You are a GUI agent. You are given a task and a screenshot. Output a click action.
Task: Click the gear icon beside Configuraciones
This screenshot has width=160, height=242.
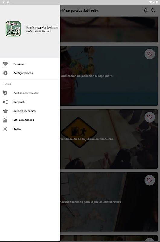[5, 73]
